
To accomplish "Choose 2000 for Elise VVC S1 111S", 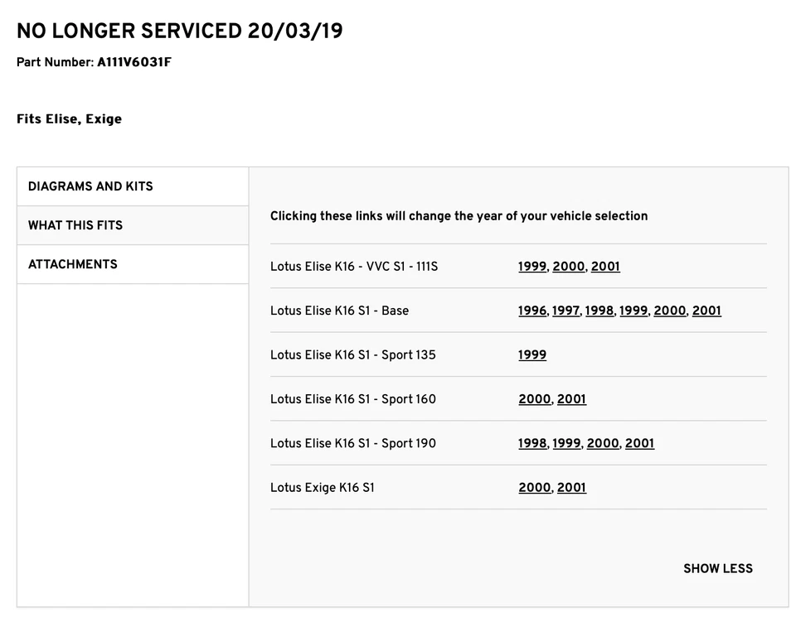I will click(x=568, y=267).
